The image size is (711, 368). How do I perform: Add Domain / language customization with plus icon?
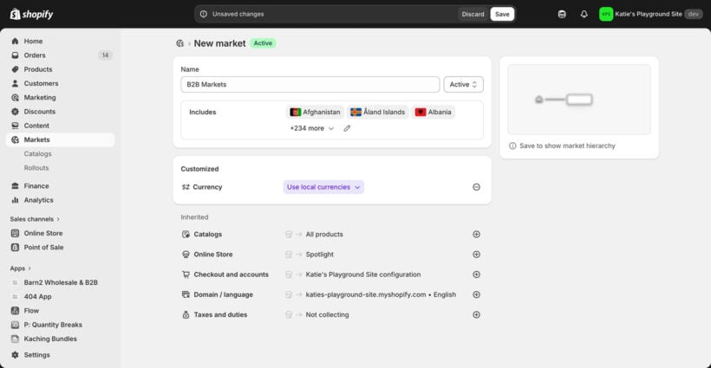tap(476, 294)
